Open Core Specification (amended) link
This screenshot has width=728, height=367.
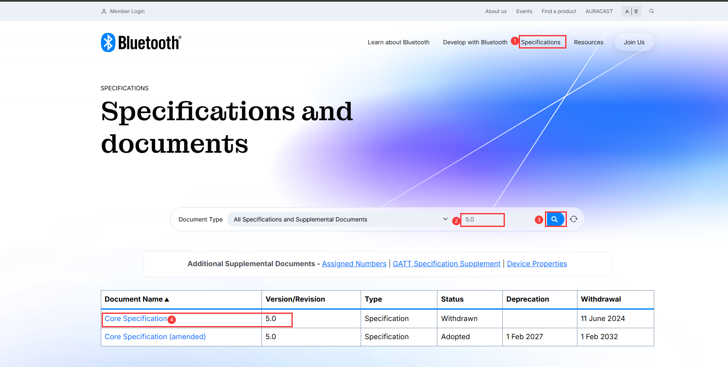155,337
